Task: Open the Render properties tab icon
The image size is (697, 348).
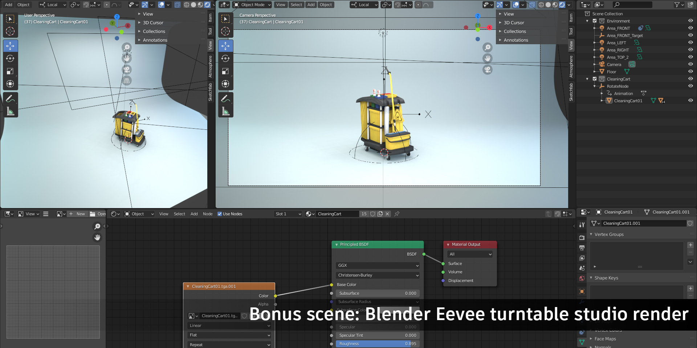Action: coord(582,238)
